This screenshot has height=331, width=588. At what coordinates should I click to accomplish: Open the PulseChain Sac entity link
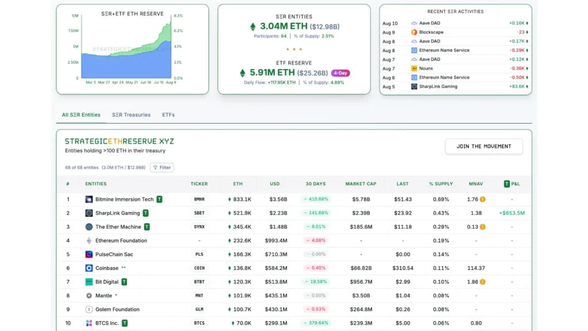point(114,255)
